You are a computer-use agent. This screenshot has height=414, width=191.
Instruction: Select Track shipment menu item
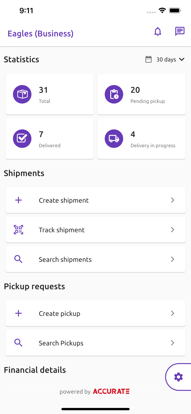tap(95, 230)
